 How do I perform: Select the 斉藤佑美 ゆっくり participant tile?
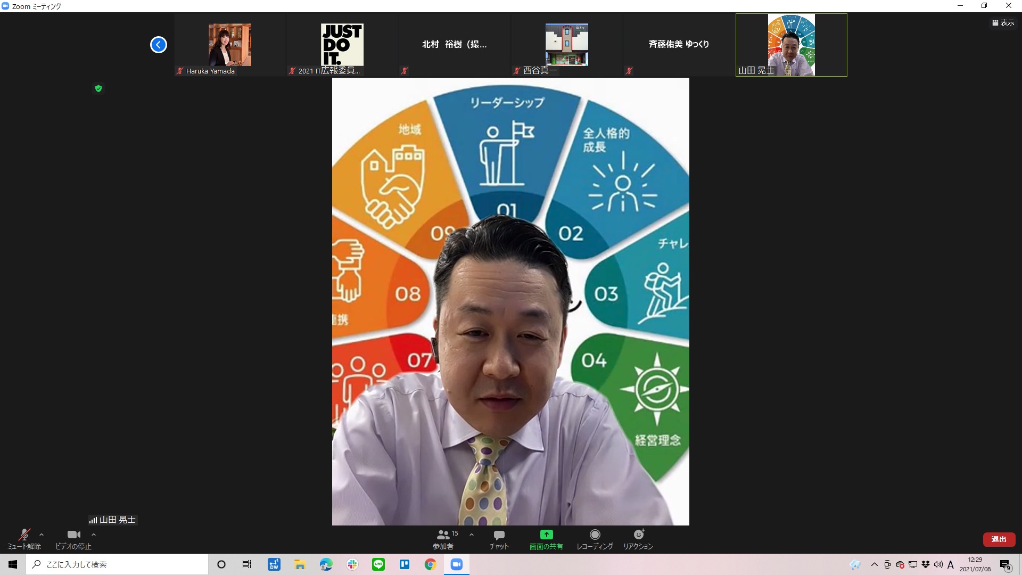point(679,45)
